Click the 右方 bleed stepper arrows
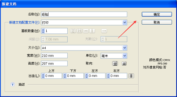 (x=108, y=76)
